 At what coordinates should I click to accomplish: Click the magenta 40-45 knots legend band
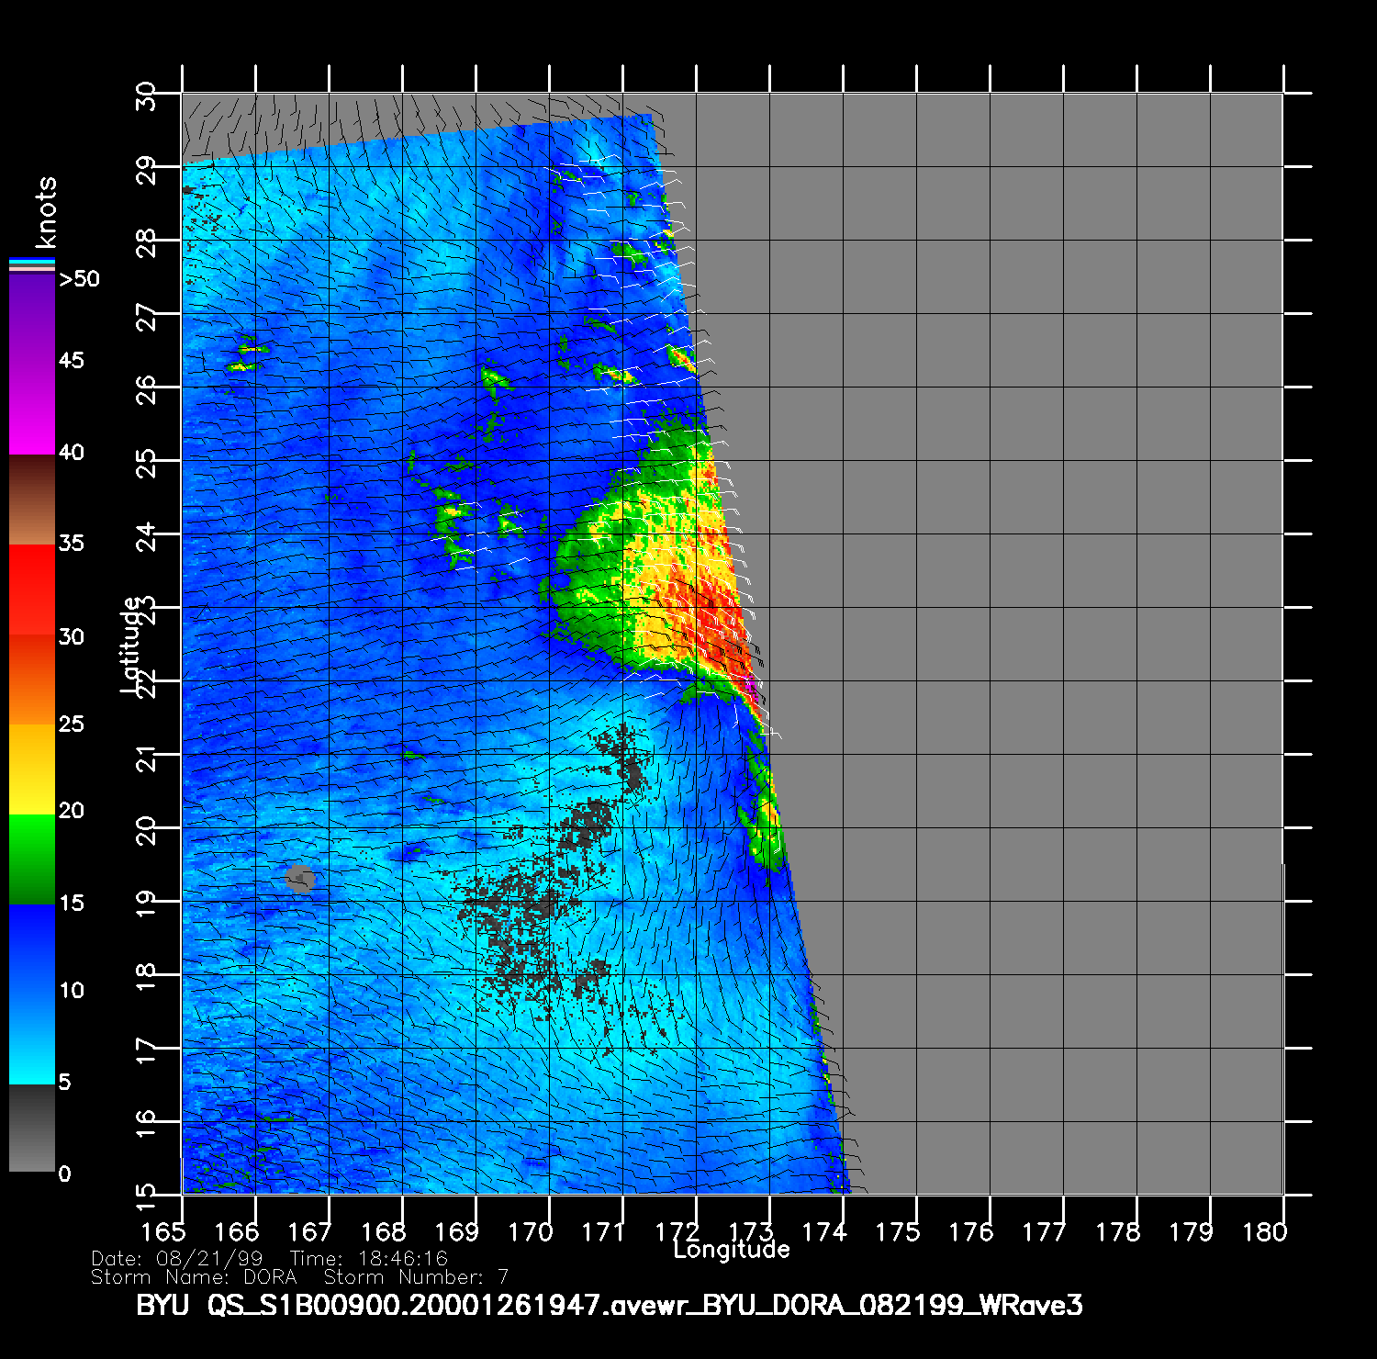point(32,409)
